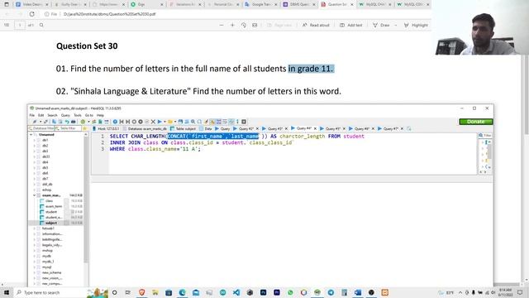This screenshot has width=529, height=298.
Task: Click the connect plug icon at toolbar start
Action: [x=34, y=122]
